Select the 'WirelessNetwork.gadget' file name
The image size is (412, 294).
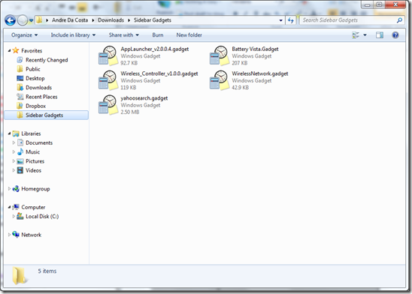pyautogui.click(x=259, y=73)
